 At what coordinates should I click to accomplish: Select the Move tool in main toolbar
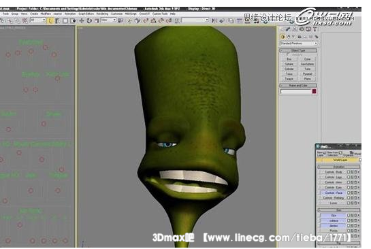[82, 21]
